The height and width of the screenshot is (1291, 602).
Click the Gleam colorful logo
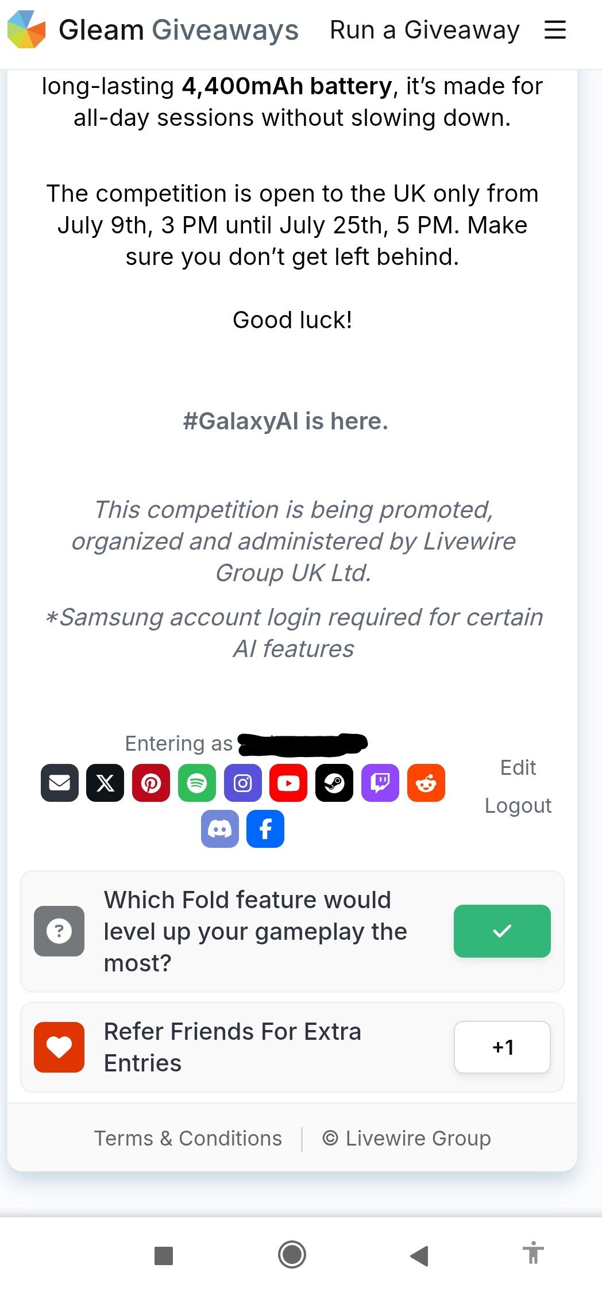26,29
